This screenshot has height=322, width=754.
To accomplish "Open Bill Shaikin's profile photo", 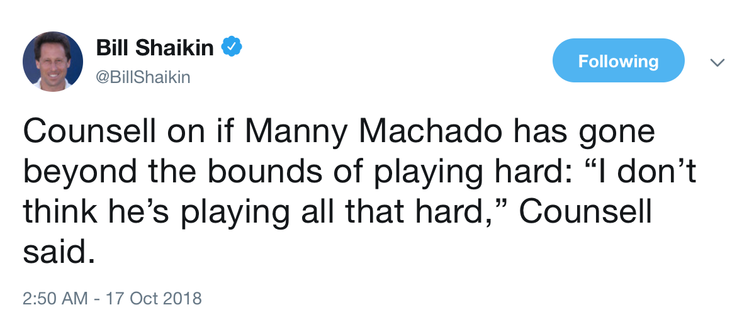I will [x=53, y=61].
